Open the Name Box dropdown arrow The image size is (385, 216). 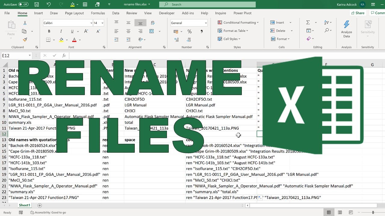click(x=30, y=55)
